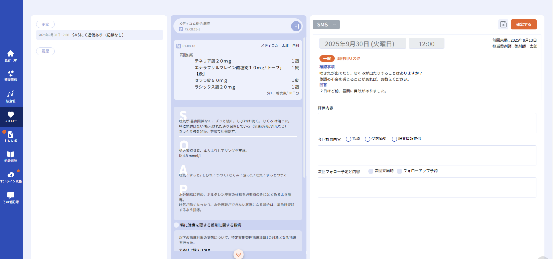Image resolution: width=553 pixels, height=259 pixels.
Task: Click the plus icon beside メディコム総合病院
Action: [x=296, y=26]
